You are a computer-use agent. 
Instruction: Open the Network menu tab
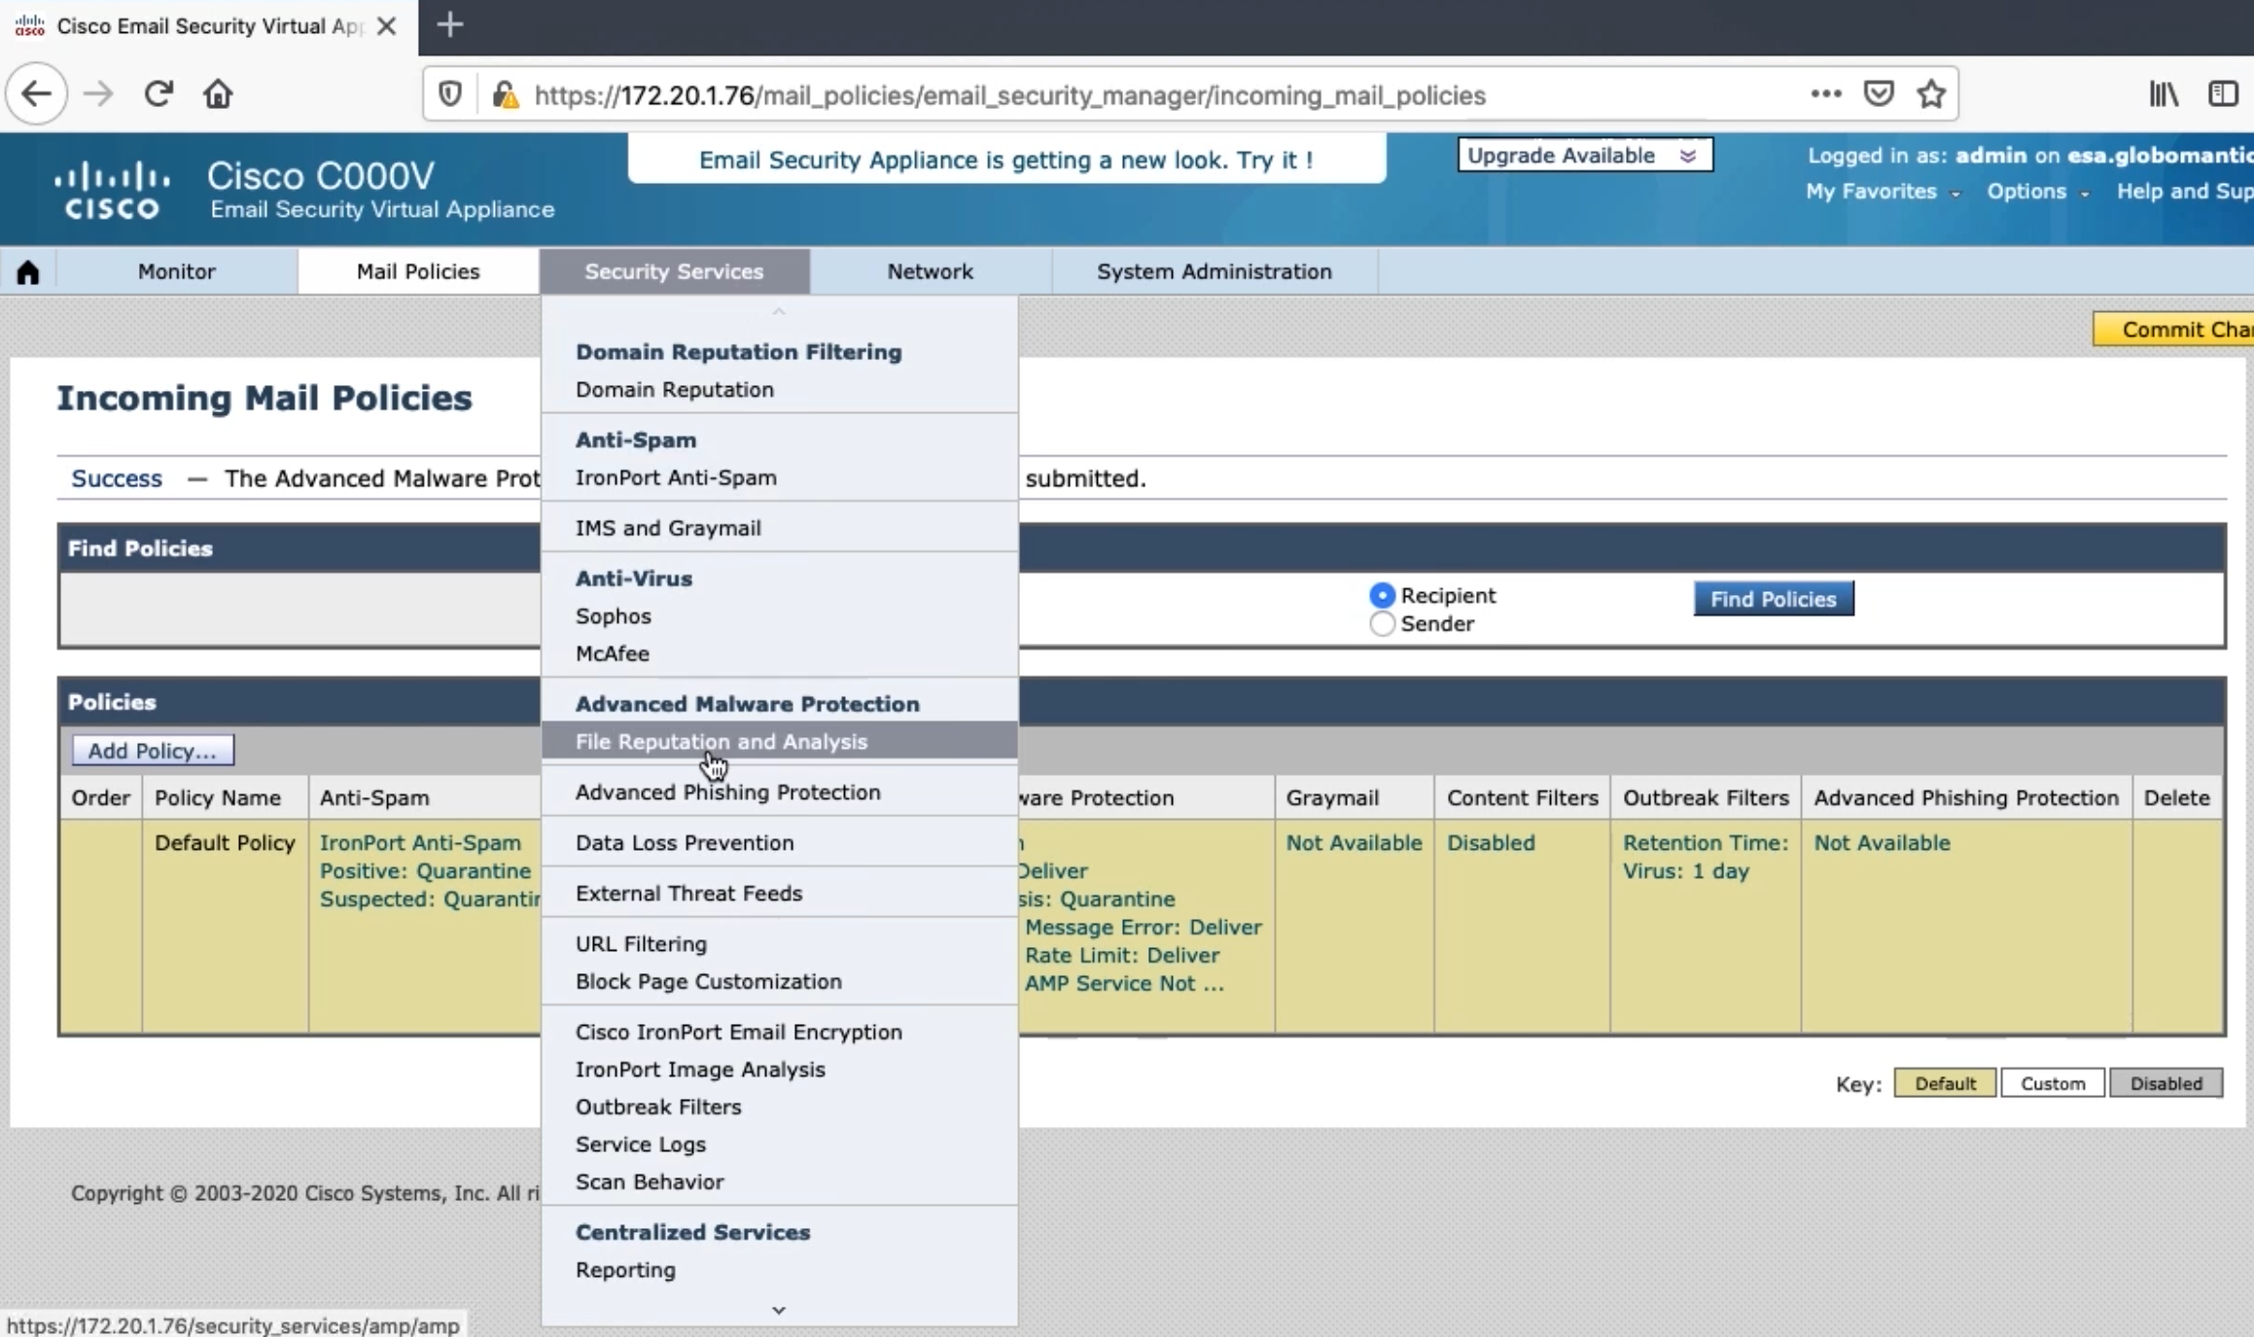930,271
